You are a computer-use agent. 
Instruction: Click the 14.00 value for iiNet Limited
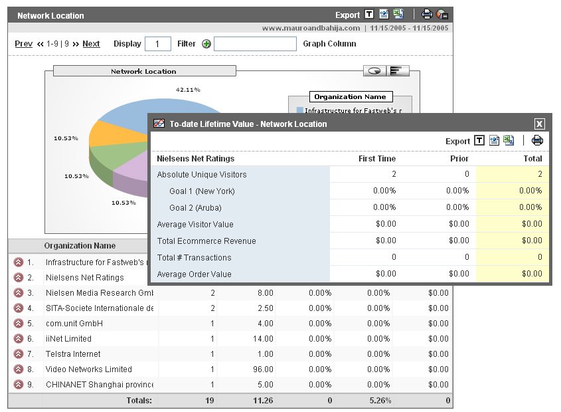263,339
